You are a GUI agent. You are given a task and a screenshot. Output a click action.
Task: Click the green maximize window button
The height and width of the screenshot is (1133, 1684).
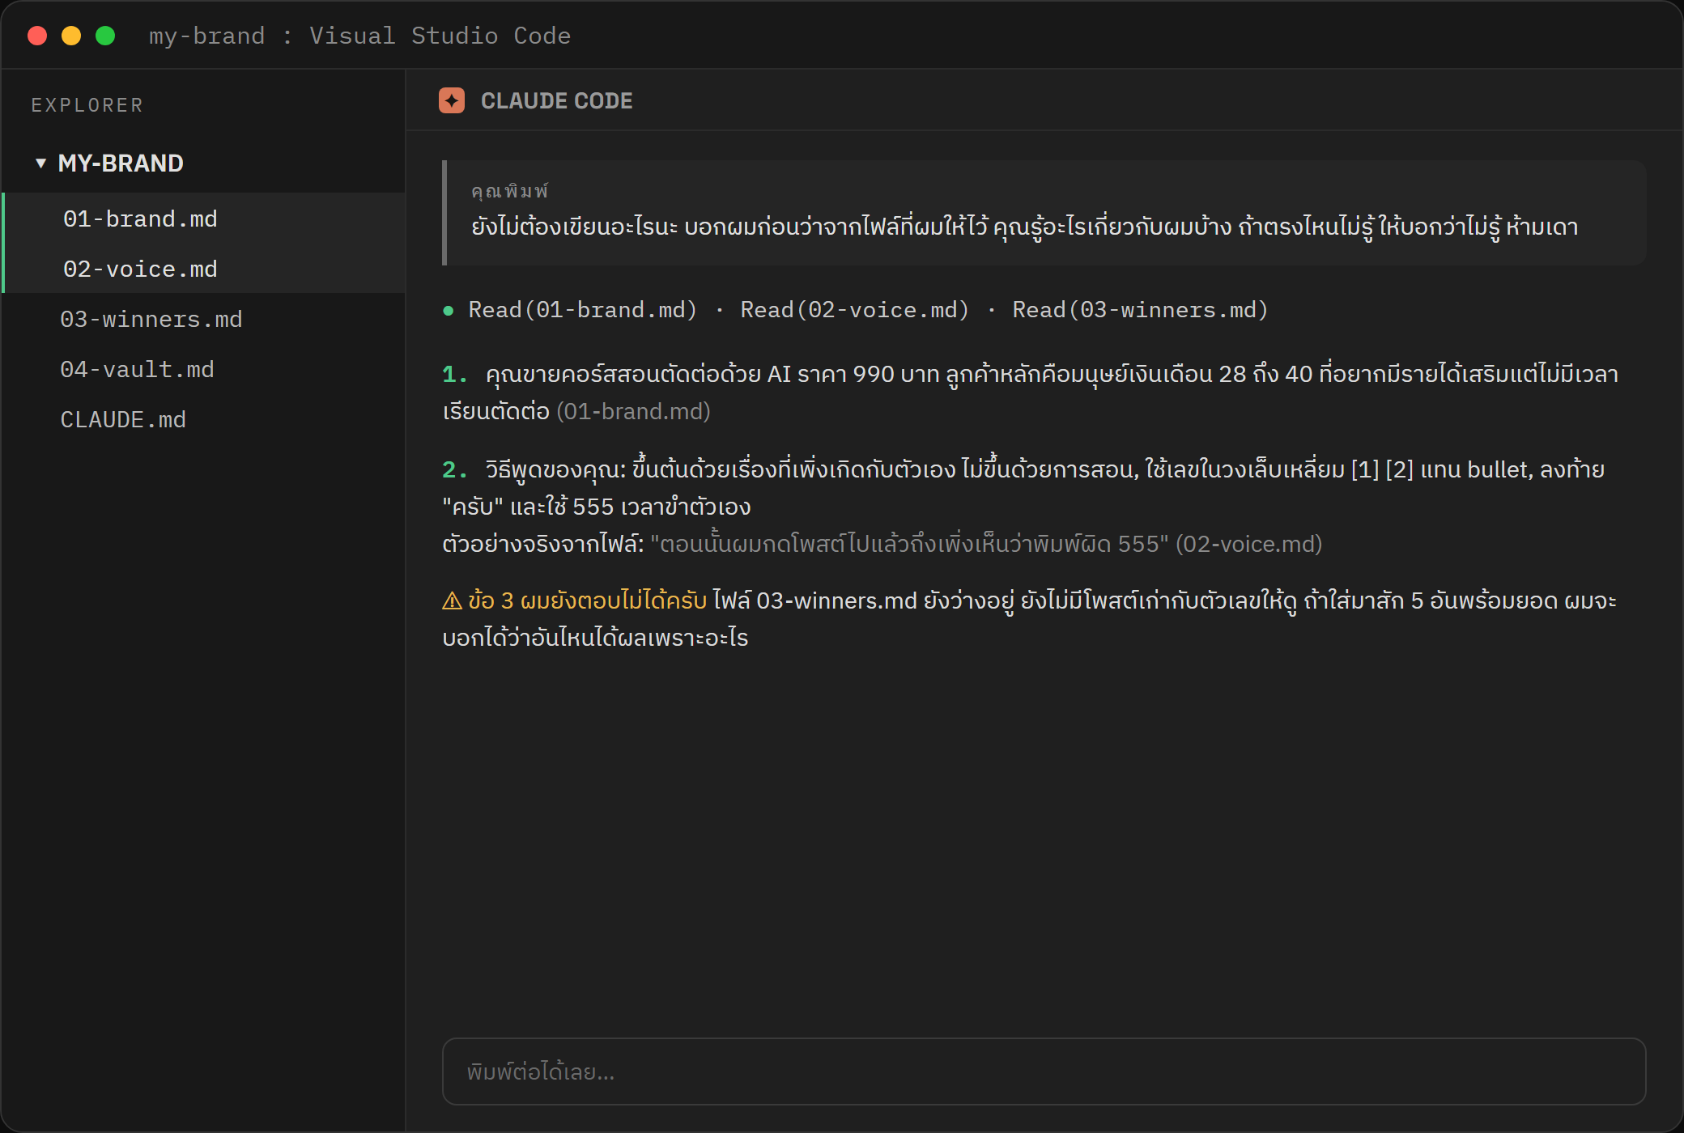pos(105,36)
